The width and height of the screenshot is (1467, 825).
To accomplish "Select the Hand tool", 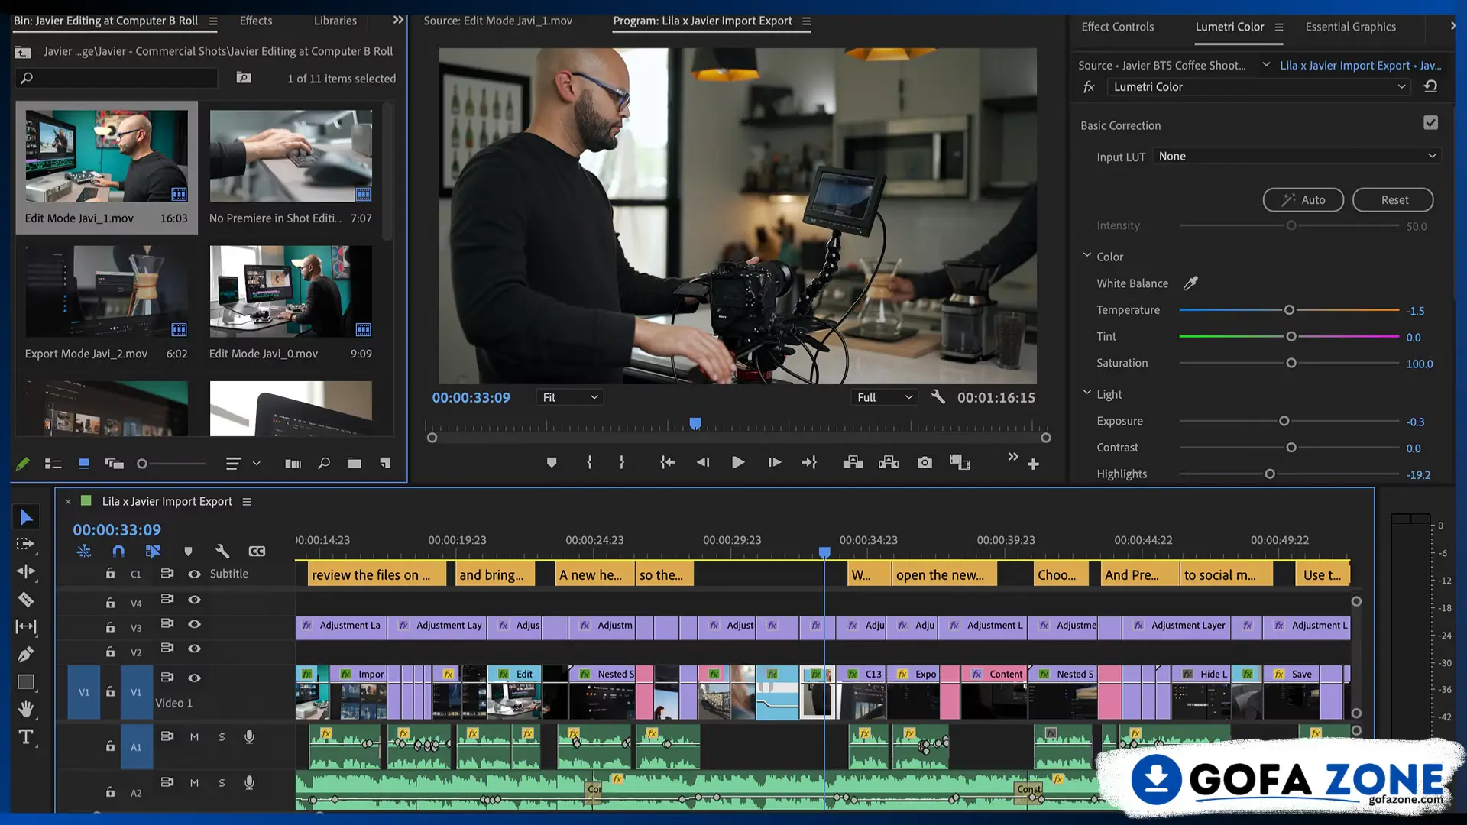I will pos(25,709).
